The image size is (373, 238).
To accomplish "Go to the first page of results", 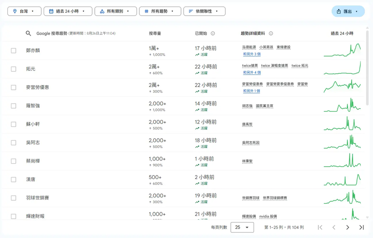I will [x=320, y=227].
